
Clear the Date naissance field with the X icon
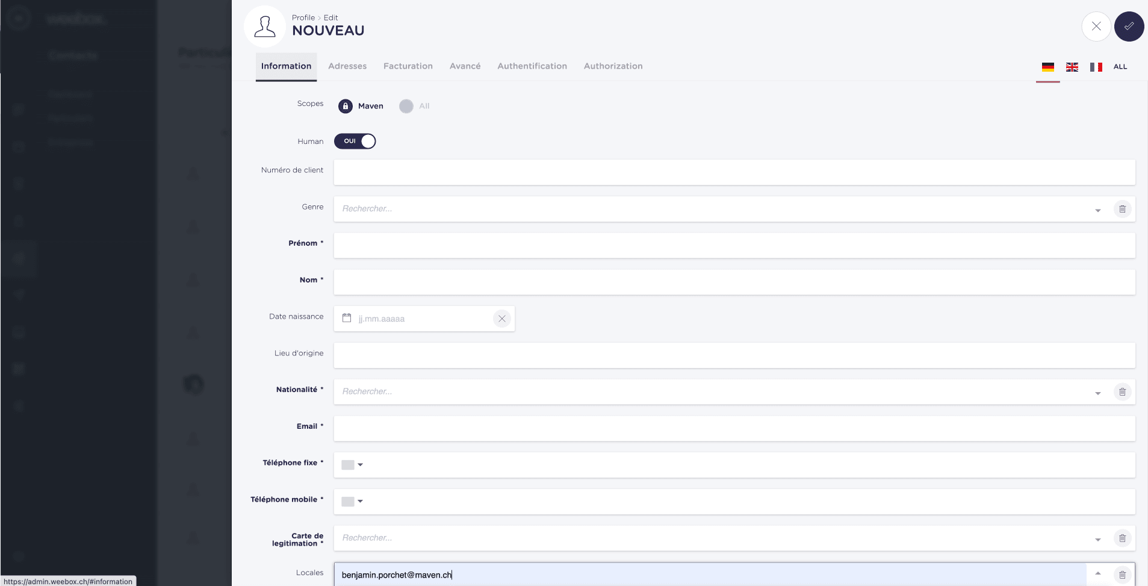point(501,318)
